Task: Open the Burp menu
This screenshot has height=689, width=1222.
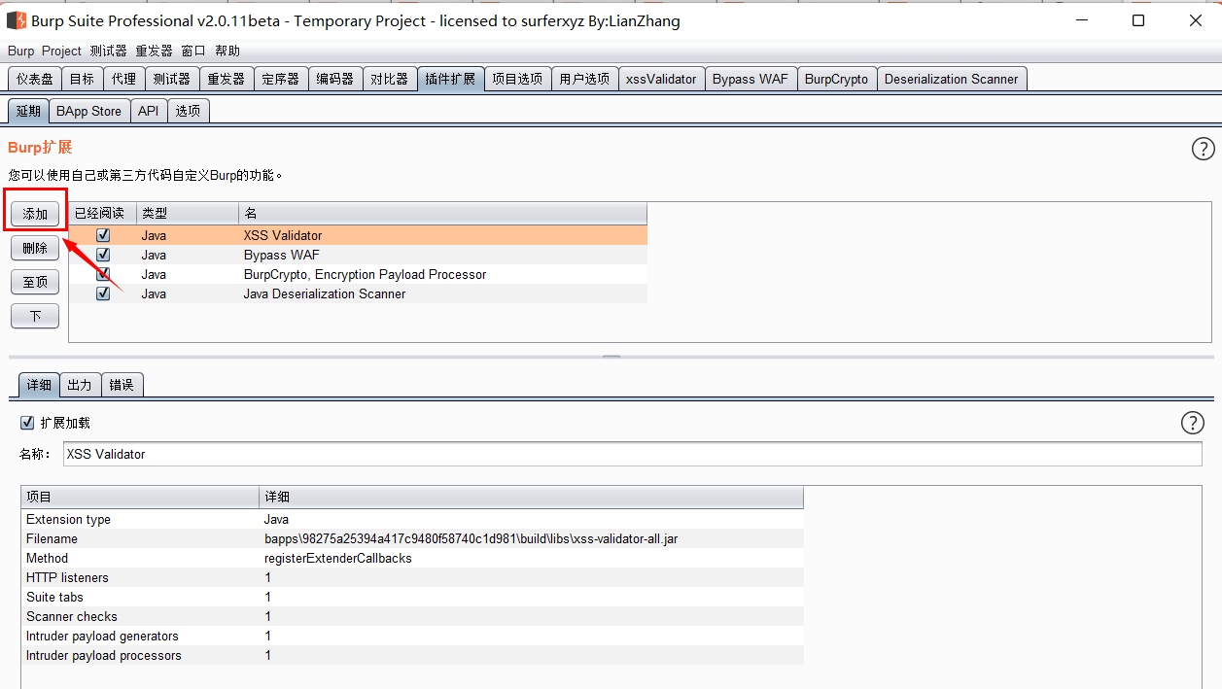Action: pyautogui.click(x=20, y=51)
